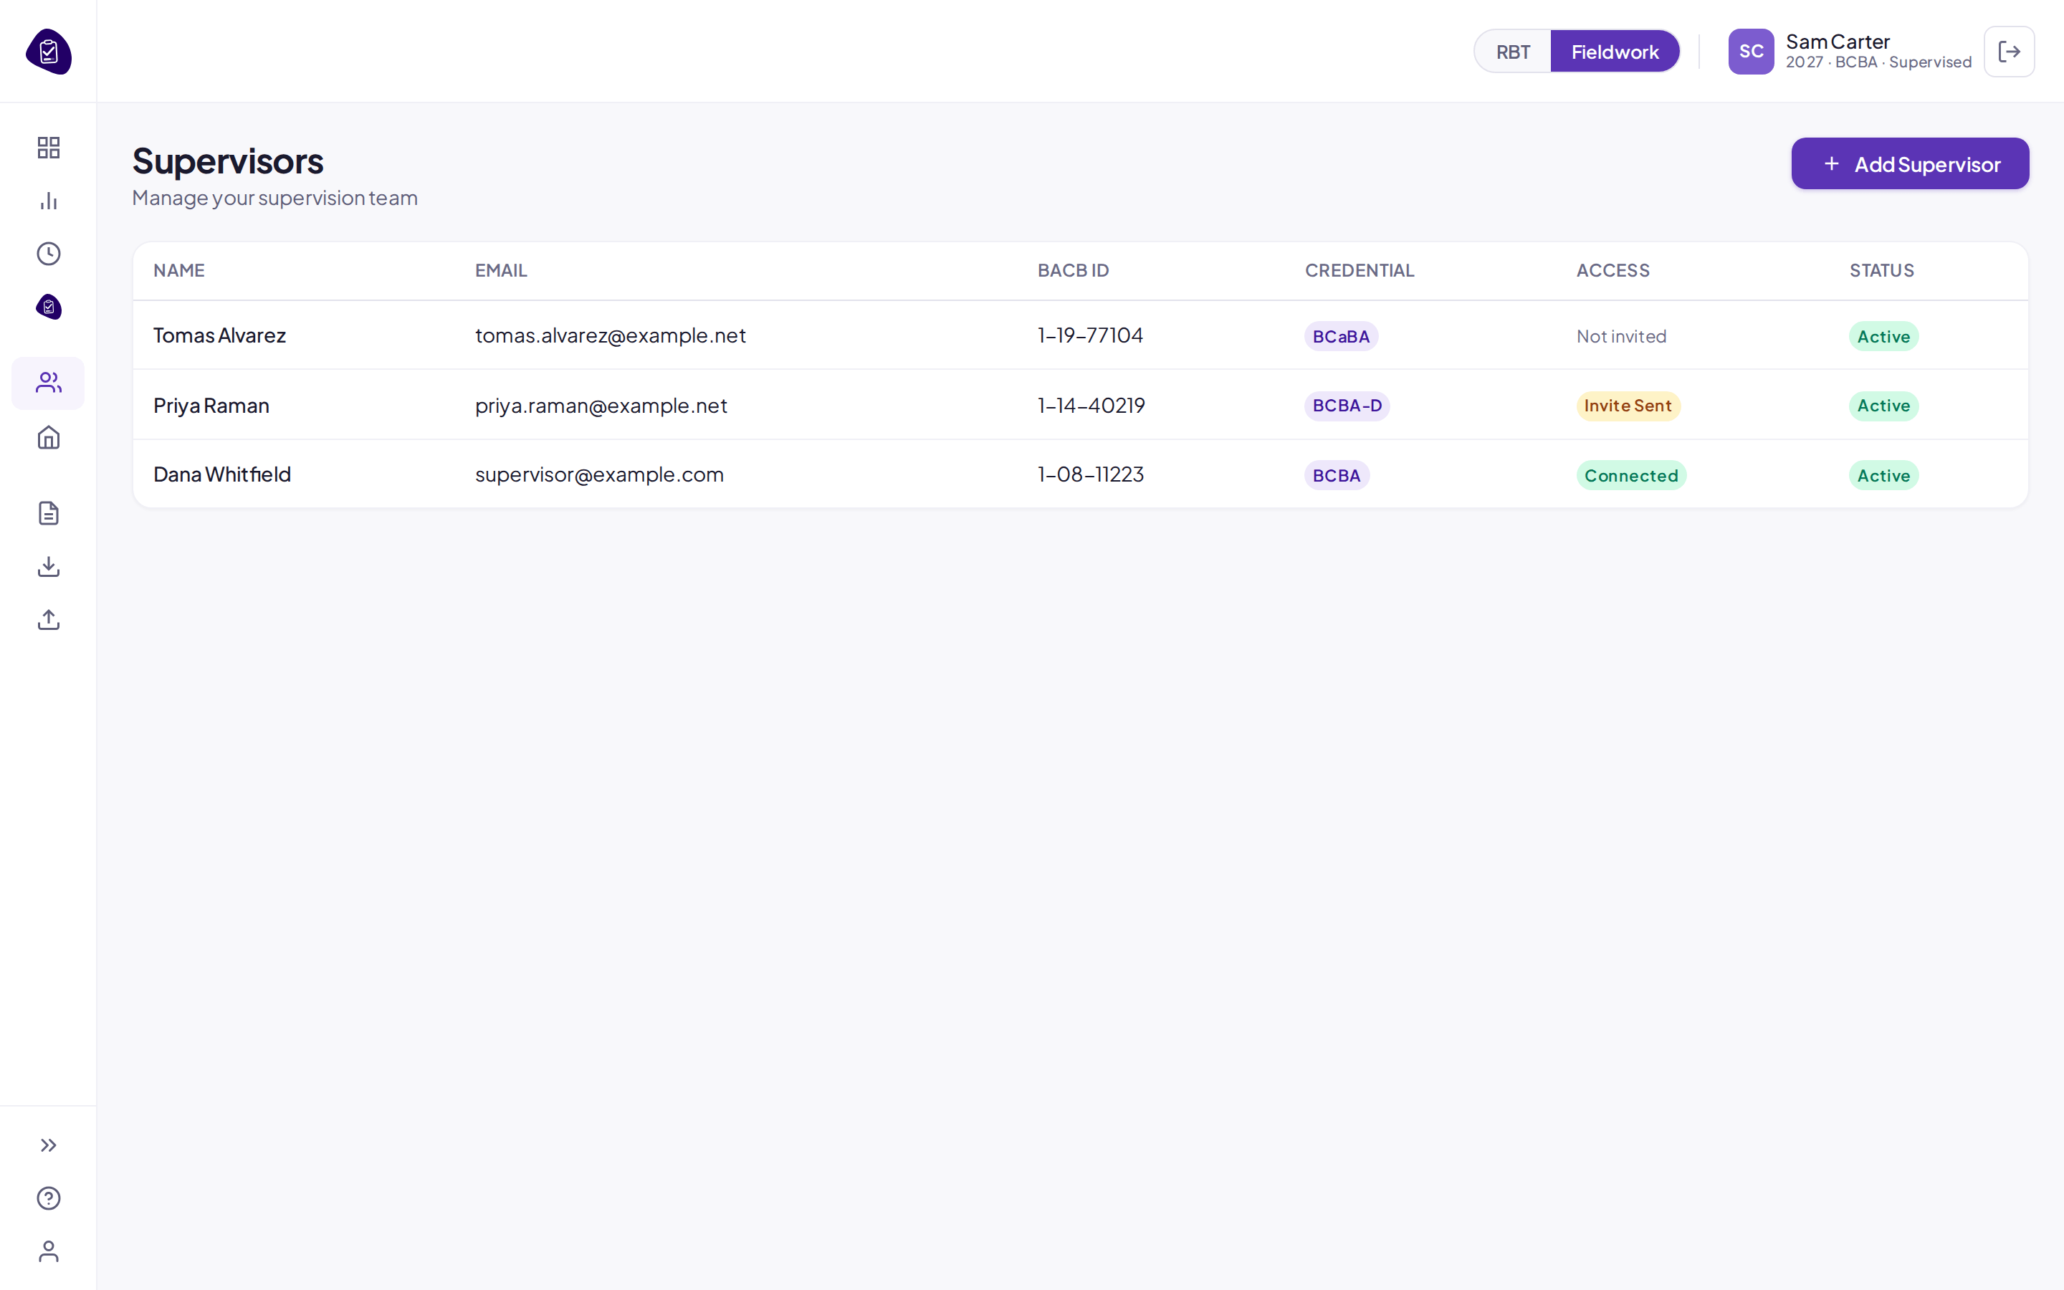Open the document file icon in sidebar
Screen dimensions: 2064x1290
pyautogui.click(x=49, y=512)
